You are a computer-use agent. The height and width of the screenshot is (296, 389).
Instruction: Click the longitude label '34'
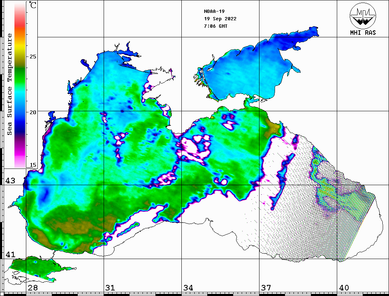pyautogui.click(x=188, y=288)
